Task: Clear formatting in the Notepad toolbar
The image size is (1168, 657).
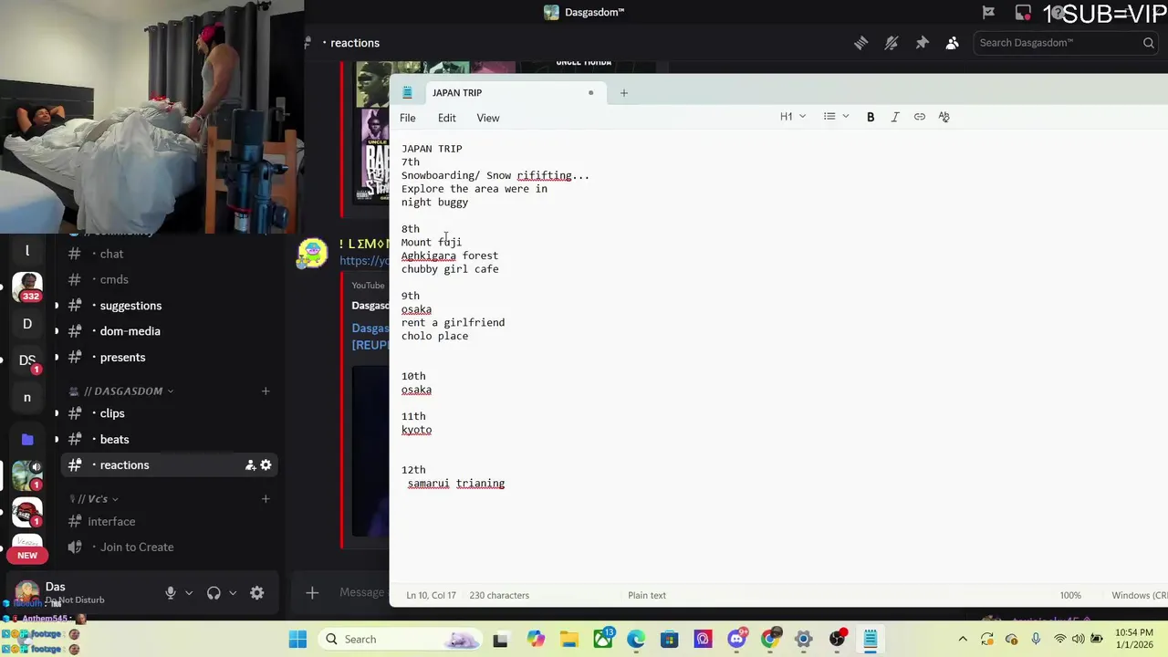Action: pos(944,117)
